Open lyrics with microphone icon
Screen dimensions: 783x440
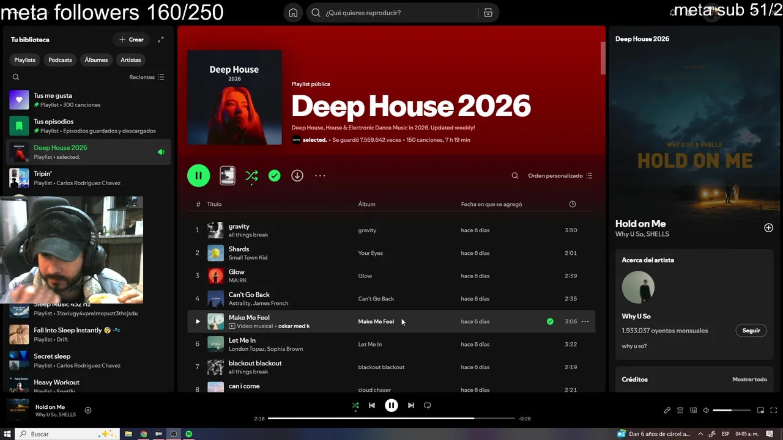click(667, 411)
